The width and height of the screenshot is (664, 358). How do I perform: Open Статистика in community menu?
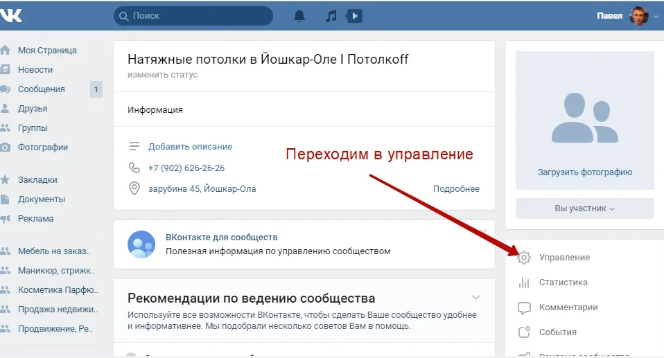(563, 283)
